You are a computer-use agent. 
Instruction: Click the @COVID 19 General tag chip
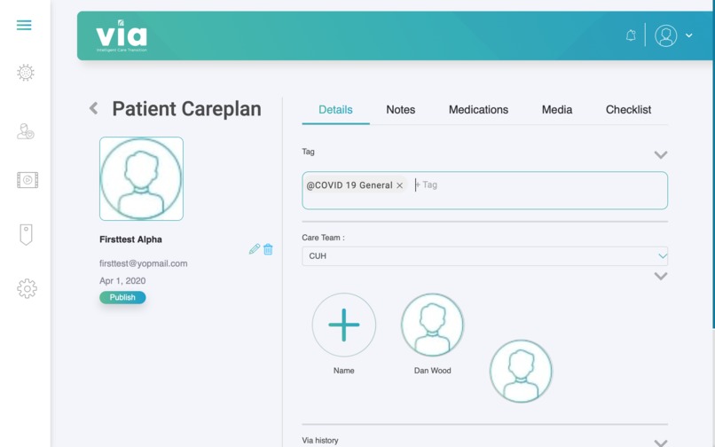coord(355,185)
